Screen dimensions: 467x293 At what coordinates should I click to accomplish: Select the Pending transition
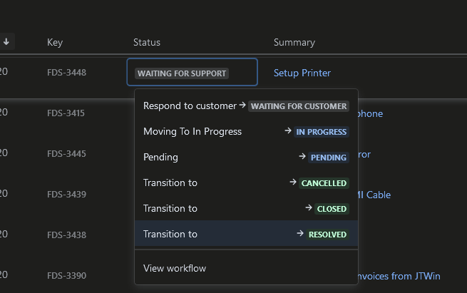tap(246, 157)
